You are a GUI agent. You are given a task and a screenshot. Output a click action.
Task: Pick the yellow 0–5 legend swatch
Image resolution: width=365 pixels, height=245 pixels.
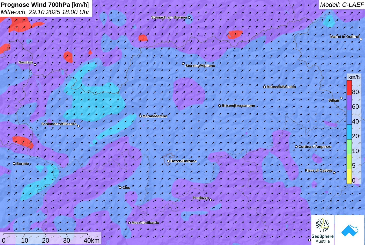349,176
